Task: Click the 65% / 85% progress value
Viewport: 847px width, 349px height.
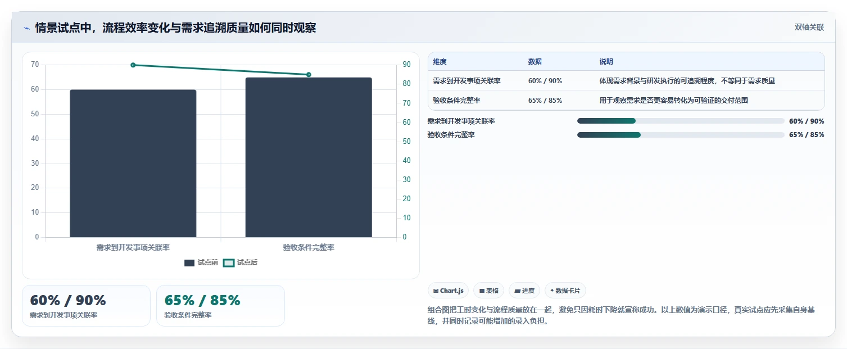Action: coord(807,135)
